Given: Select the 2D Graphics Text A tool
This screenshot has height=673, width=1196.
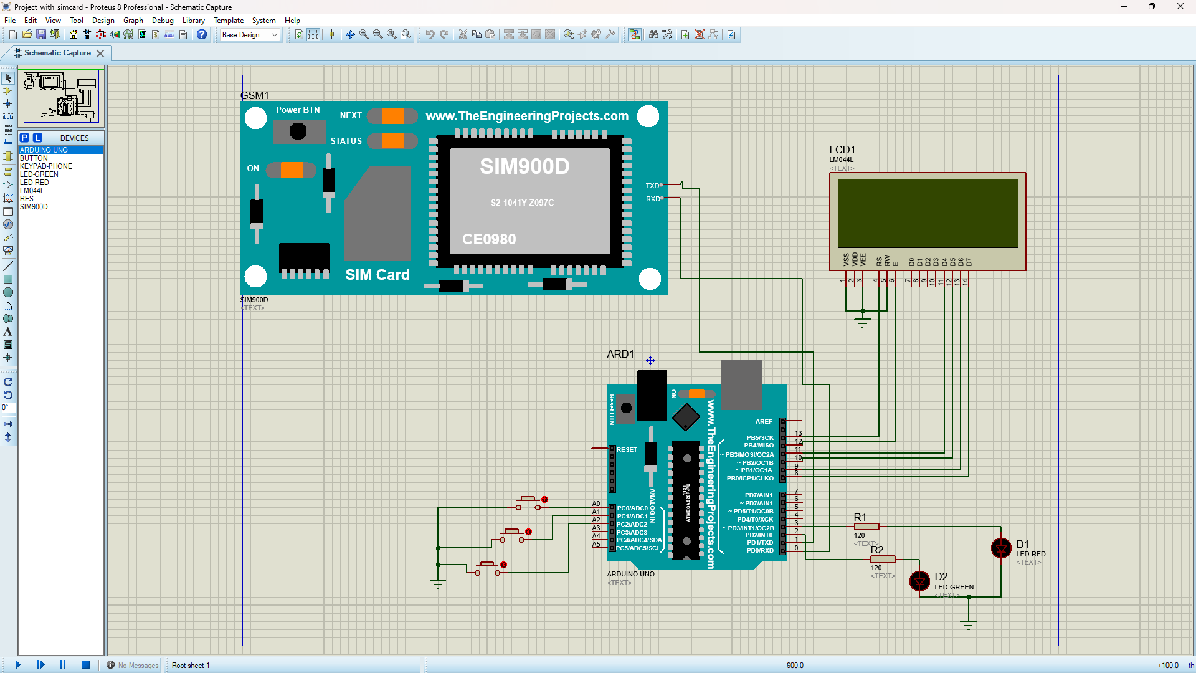Looking at the screenshot, I should coord(8,332).
